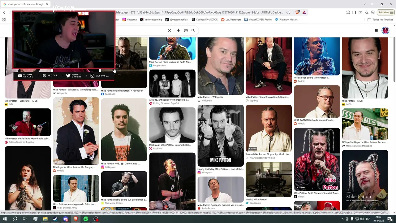
Task: Open 'Music | Mike Patton' Bandcamp link
Action: (256, 199)
